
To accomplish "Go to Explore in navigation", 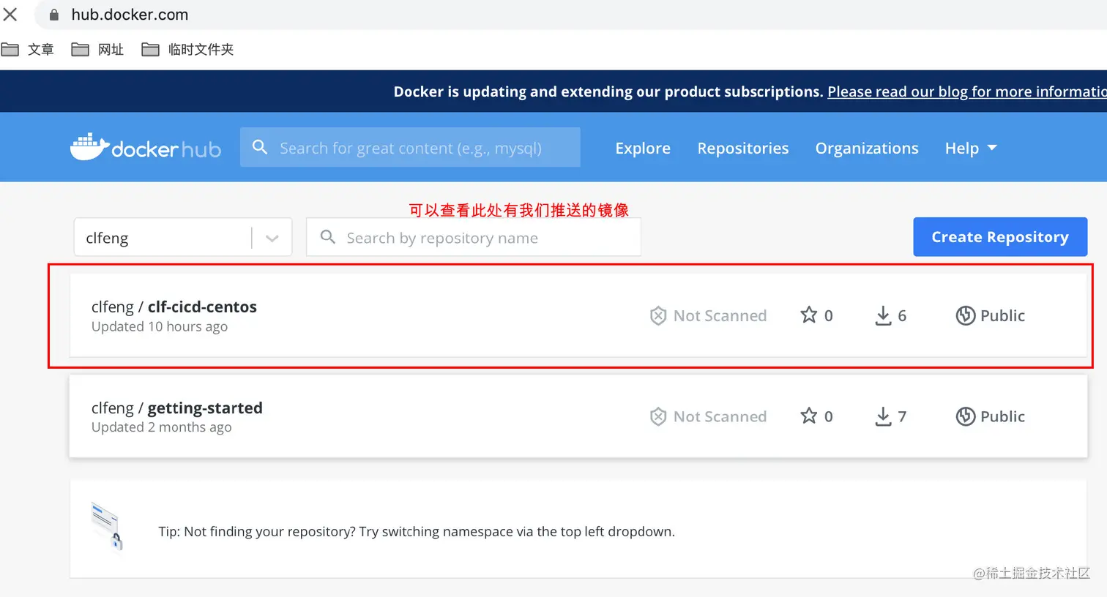I will [643, 148].
